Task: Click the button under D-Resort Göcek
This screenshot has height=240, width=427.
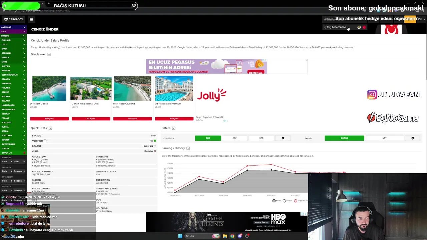Action: tap(49, 119)
